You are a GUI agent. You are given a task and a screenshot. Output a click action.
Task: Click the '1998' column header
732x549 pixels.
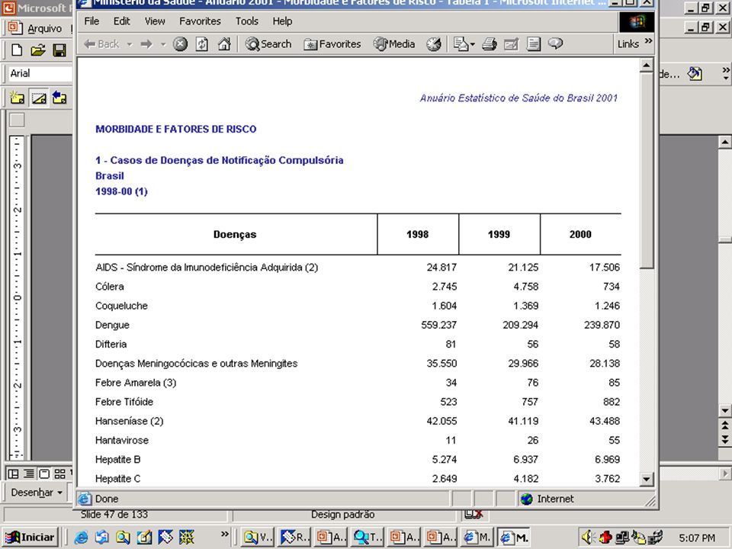(417, 234)
